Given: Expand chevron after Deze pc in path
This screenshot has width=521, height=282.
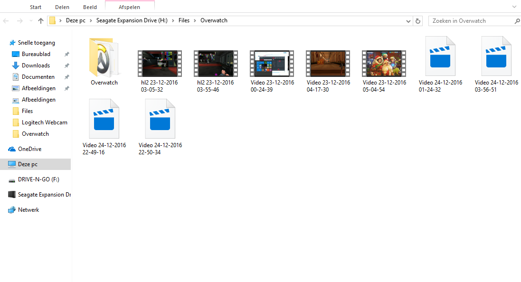Looking at the screenshot, I should coord(91,20).
